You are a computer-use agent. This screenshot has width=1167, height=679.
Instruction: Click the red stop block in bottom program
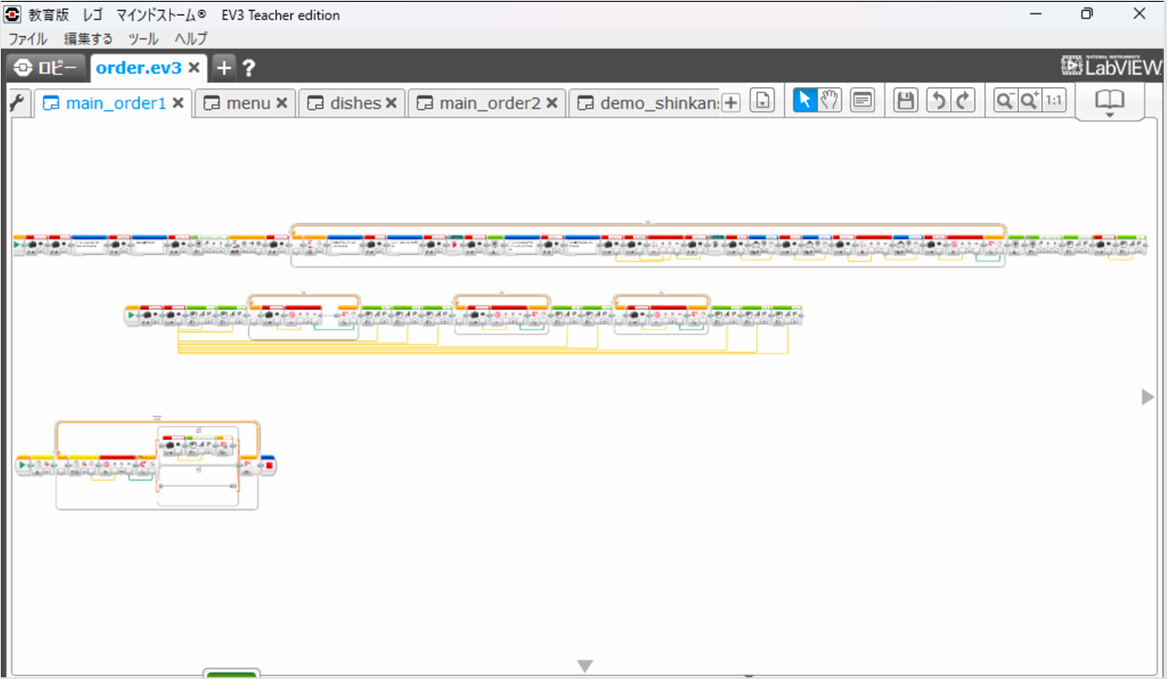268,465
